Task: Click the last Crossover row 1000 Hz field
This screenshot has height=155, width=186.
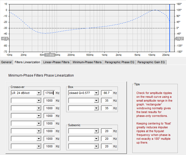Action: coord(49,146)
